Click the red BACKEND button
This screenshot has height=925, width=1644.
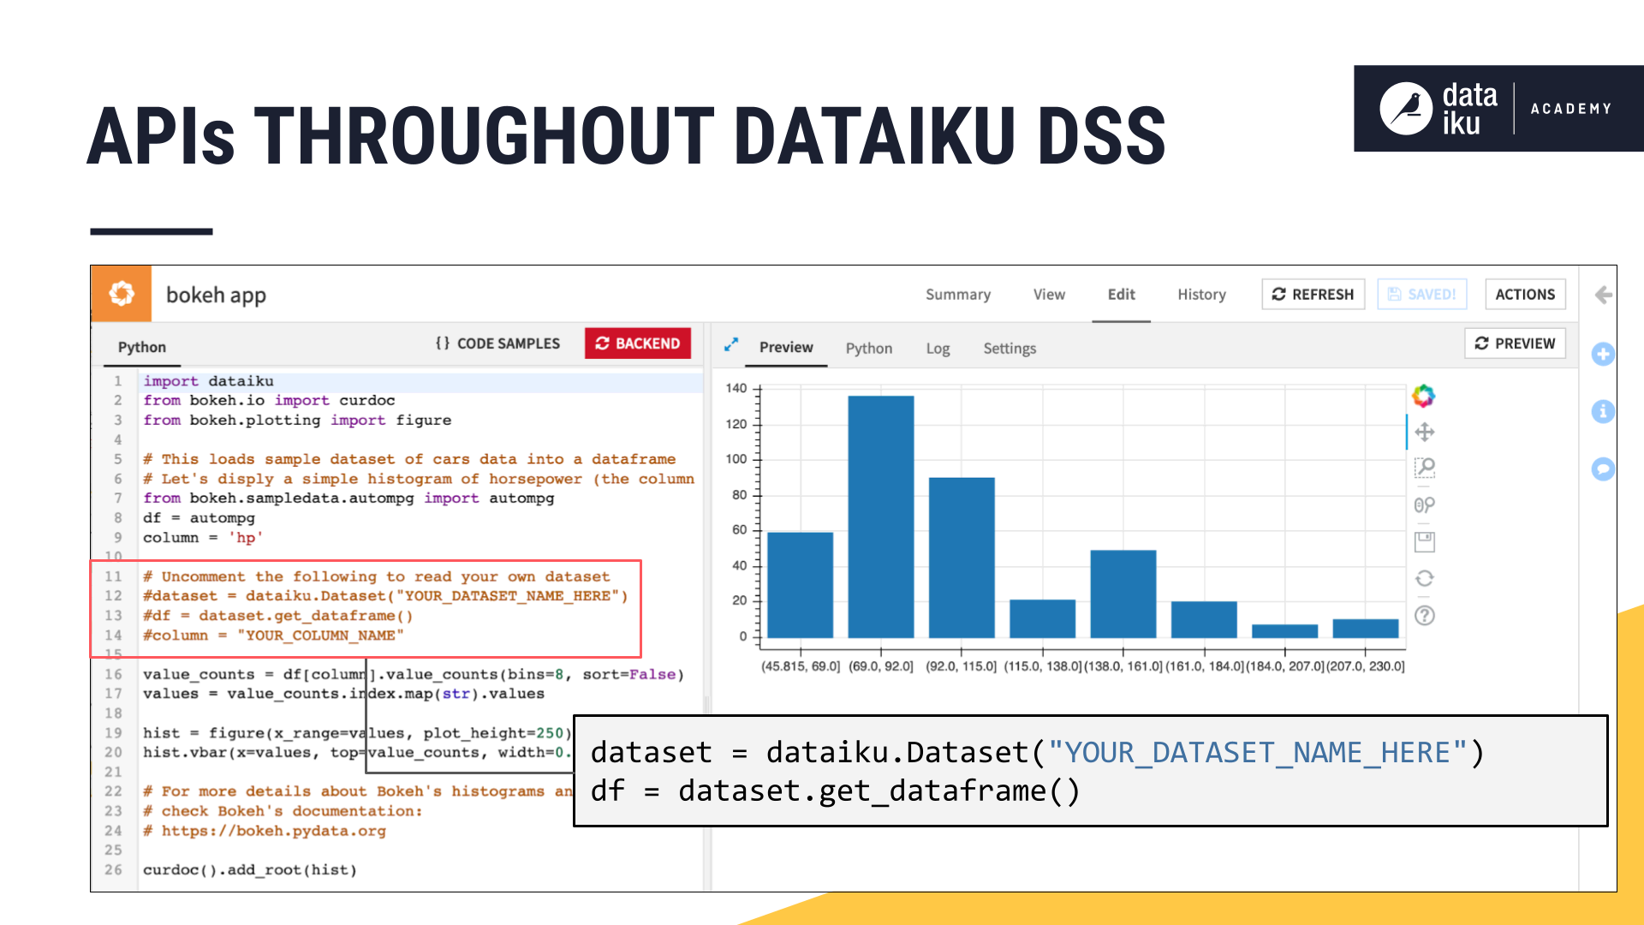637,343
